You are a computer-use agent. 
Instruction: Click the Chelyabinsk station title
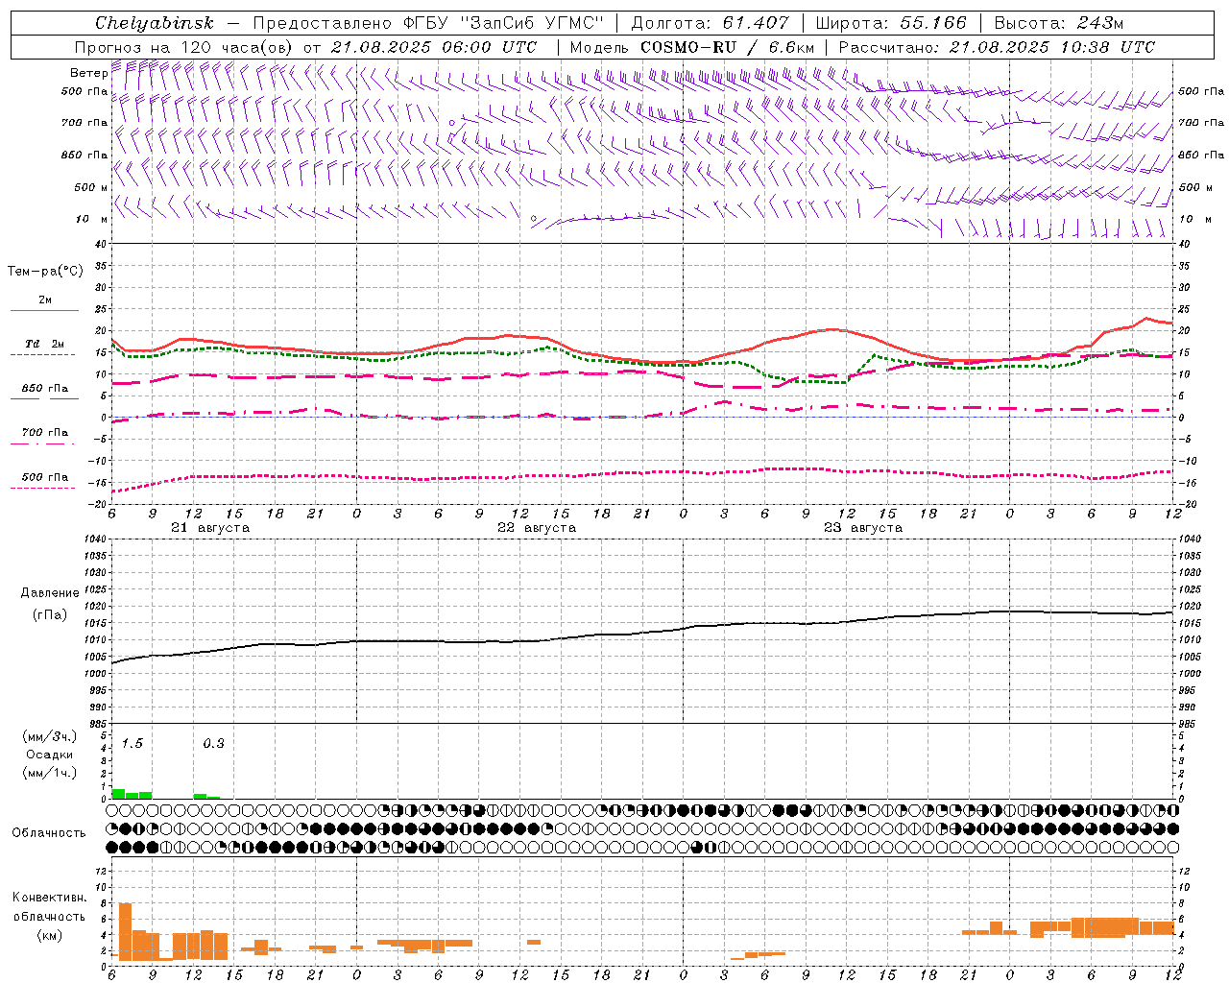tap(154, 22)
